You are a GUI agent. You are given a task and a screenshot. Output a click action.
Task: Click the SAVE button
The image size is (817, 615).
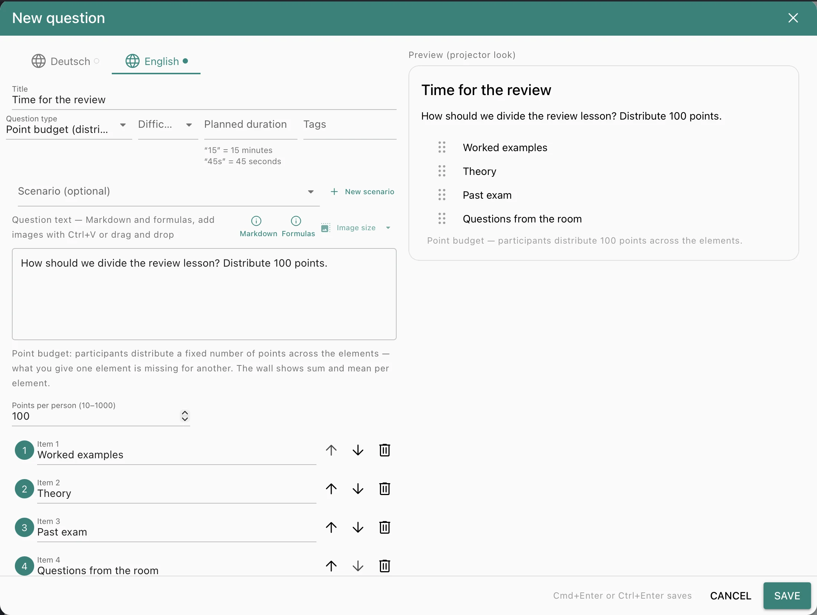point(787,596)
